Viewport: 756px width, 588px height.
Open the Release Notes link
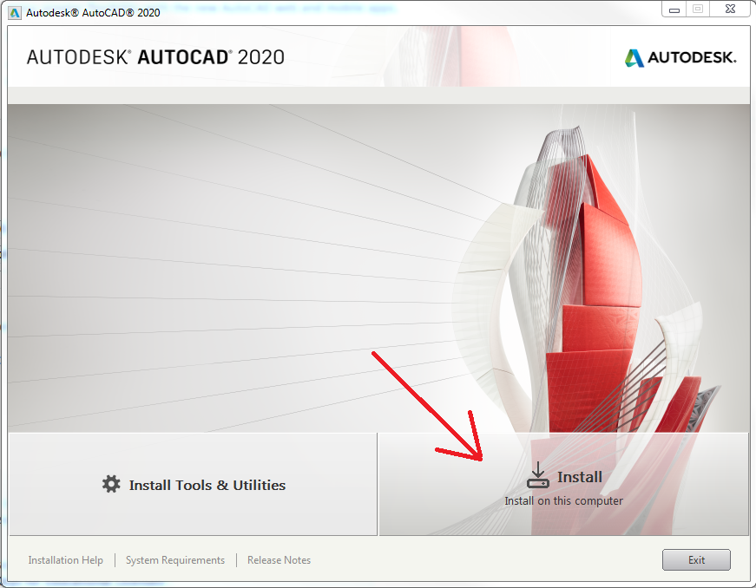click(x=279, y=560)
